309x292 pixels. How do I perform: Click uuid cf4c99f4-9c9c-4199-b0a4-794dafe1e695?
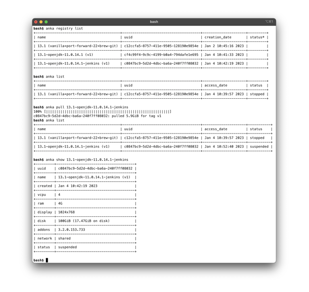coord(161,54)
